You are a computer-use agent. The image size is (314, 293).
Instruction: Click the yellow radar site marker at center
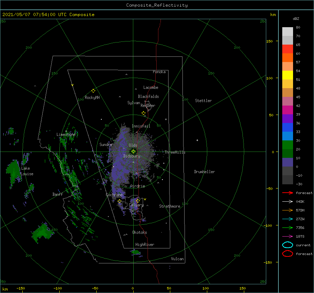point(133,152)
